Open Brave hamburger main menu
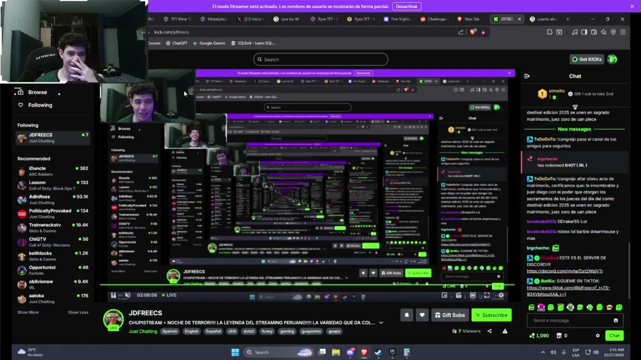 click(622, 32)
